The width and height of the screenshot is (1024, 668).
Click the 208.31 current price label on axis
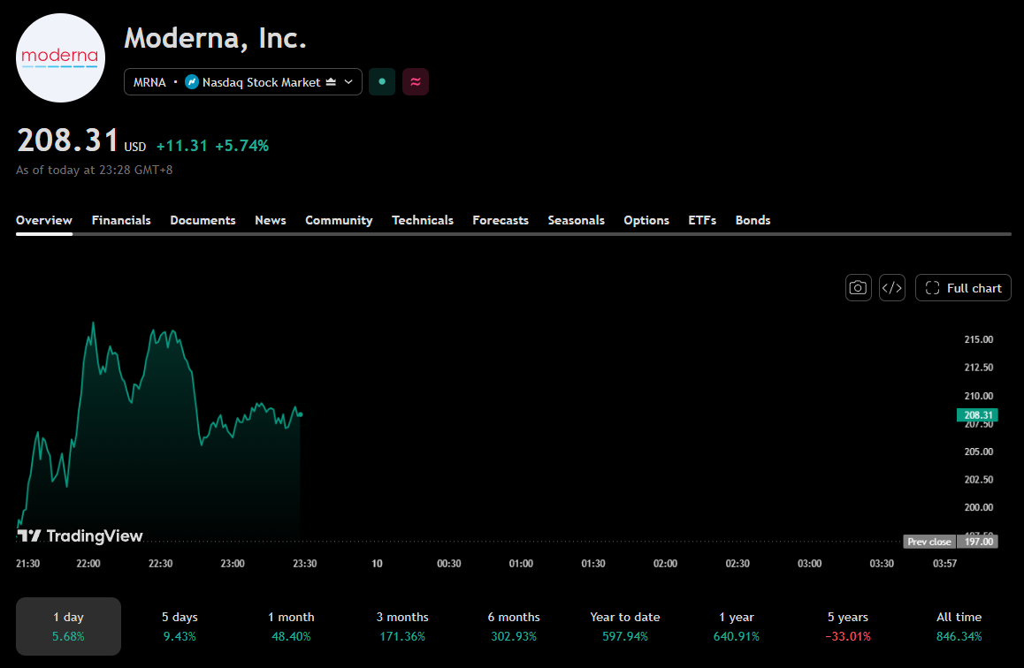click(978, 415)
